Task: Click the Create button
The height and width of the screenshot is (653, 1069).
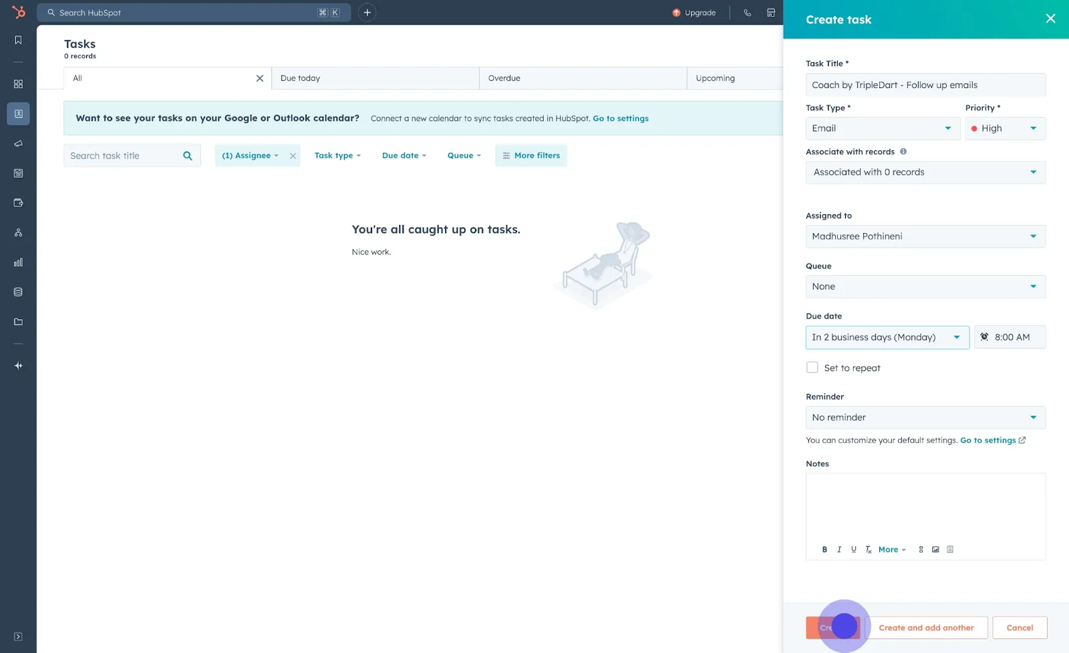Action: point(832,628)
